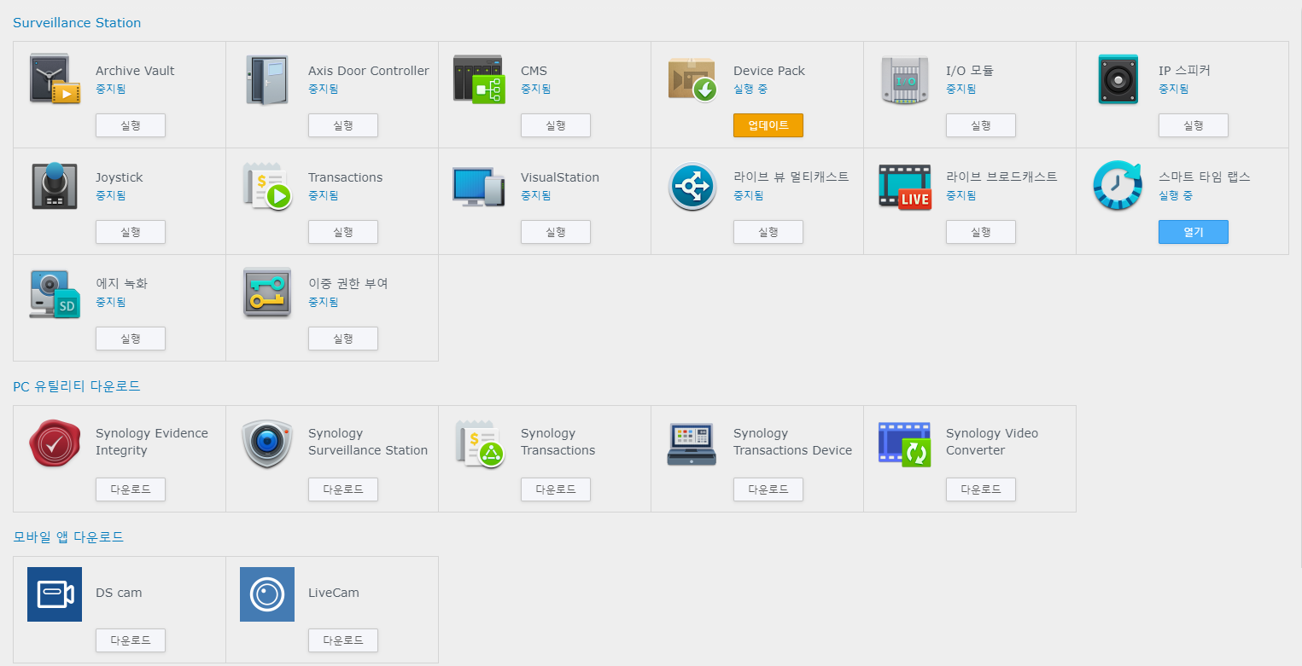Screen dimensions: 1302x666
Task: Click the Archive Vault 중지됨 status
Action: [x=110, y=89]
